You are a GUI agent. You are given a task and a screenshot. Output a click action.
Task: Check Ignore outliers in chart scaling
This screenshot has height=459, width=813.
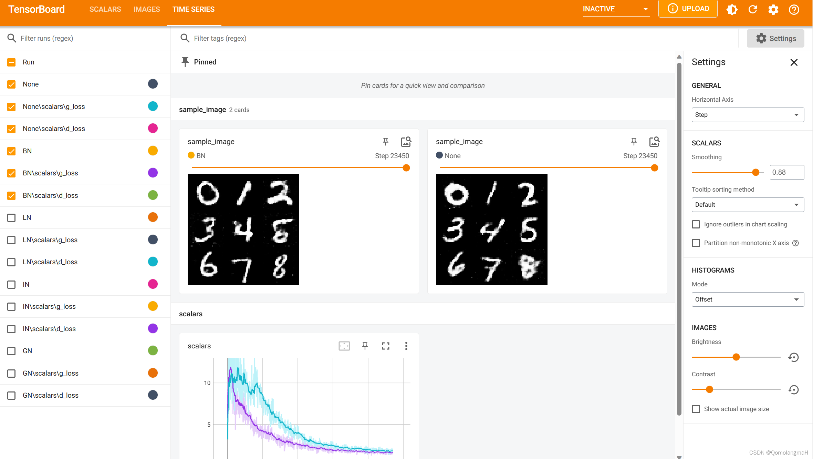(696, 224)
